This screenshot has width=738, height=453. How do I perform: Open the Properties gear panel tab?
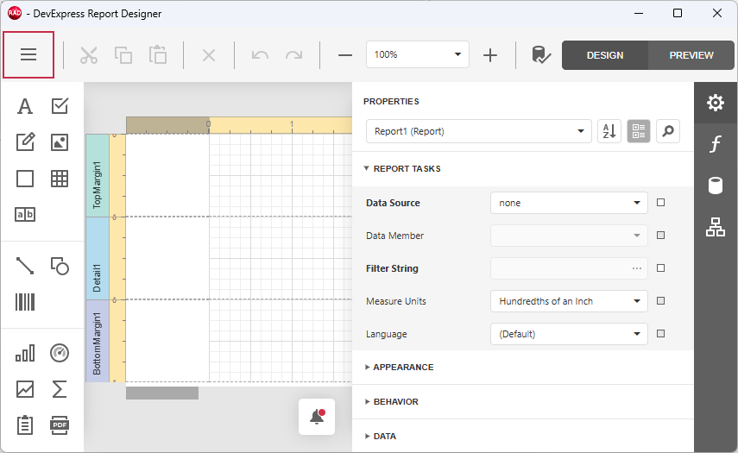click(716, 103)
